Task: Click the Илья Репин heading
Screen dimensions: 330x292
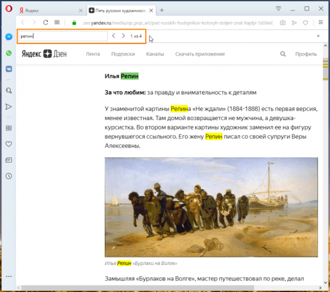Action: (122, 76)
